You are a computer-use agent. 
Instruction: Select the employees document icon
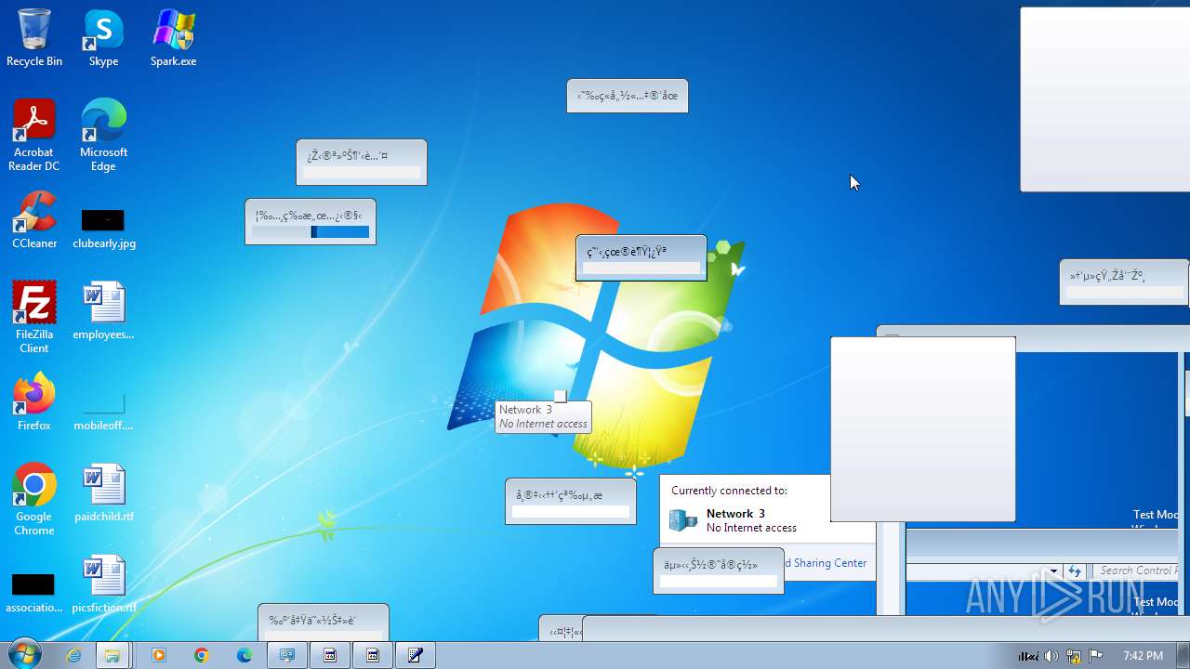tap(103, 311)
